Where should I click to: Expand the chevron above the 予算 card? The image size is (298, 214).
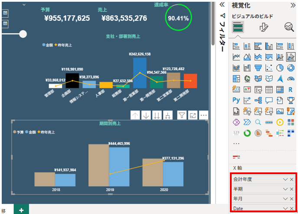(x=24, y=5)
